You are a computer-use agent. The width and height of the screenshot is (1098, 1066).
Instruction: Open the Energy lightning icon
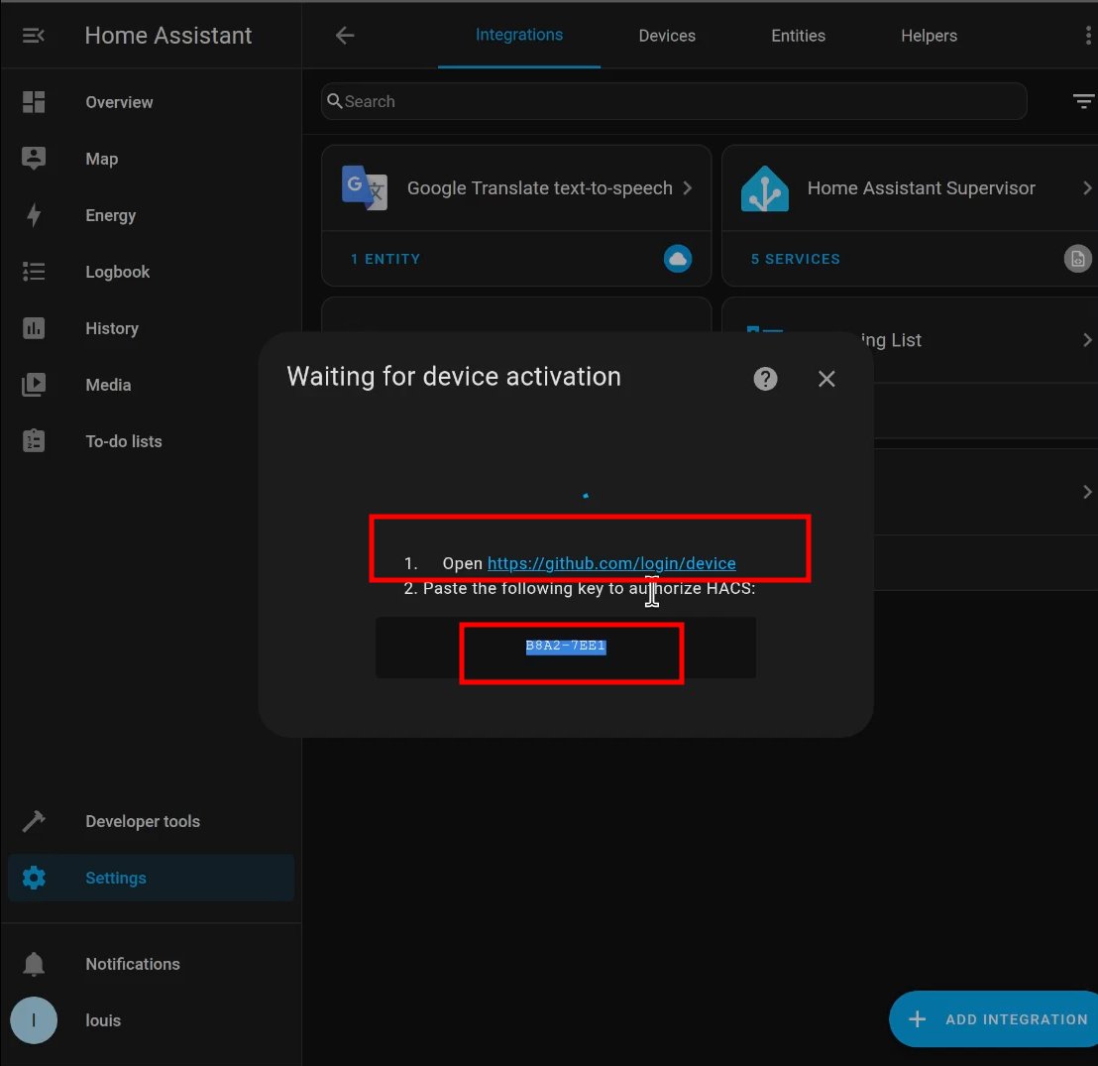pyautogui.click(x=34, y=215)
